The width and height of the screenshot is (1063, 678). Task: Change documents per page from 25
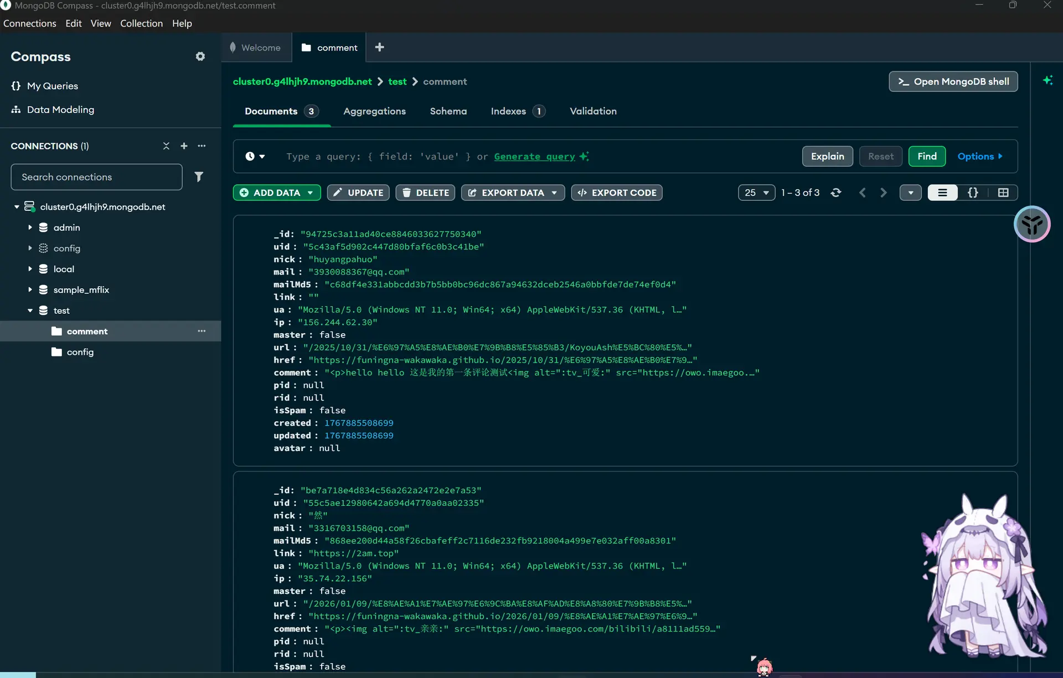click(756, 193)
